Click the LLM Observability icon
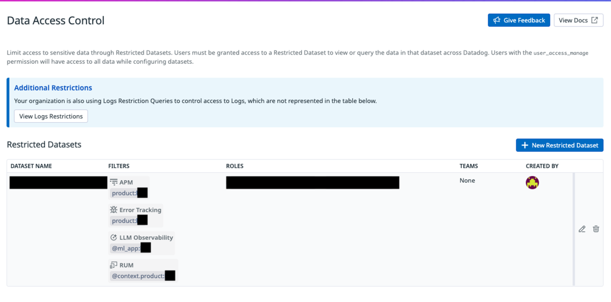Screen dimensions: 611x302 coord(114,237)
